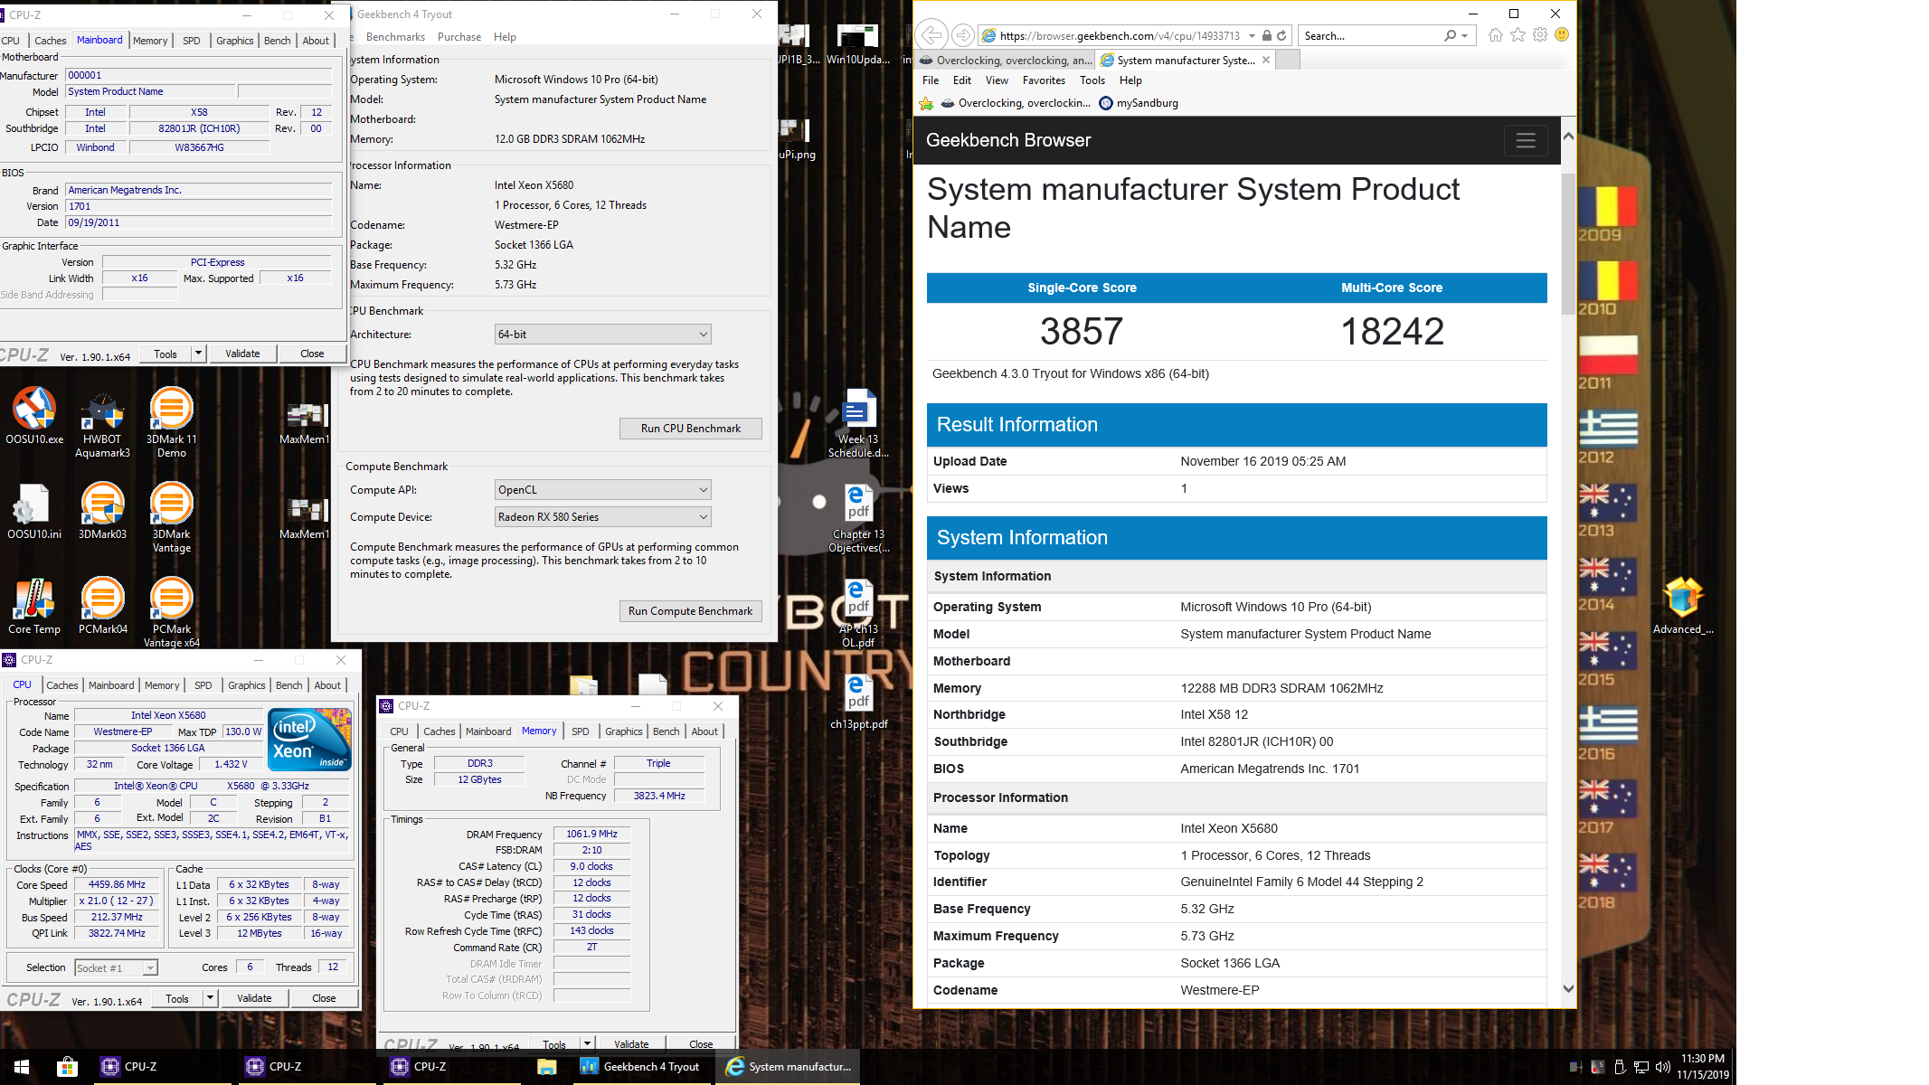Image resolution: width=1929 pixels, height=1085 pixels.
Task: Open browser settings gear icon
Action: coord(1540,35)
